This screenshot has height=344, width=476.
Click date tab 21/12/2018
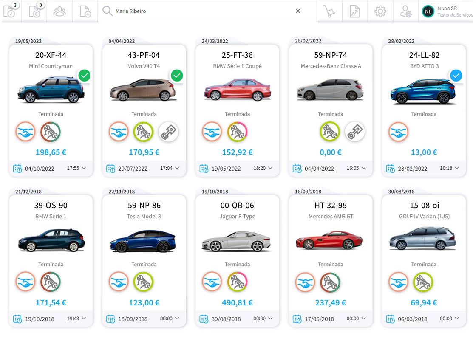pyautogui.click(x=28, y=192)
